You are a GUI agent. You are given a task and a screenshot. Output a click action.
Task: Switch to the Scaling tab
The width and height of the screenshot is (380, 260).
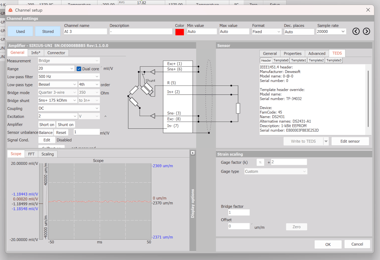point(47,154)
